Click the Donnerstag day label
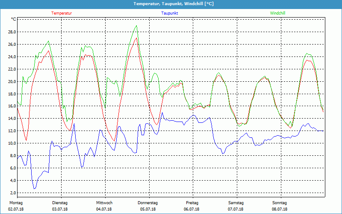Screen dimensions: 342x214 [x=147, y=203]
